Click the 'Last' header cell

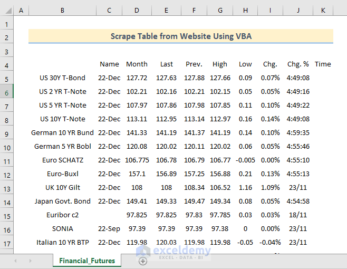click(166, 64)
